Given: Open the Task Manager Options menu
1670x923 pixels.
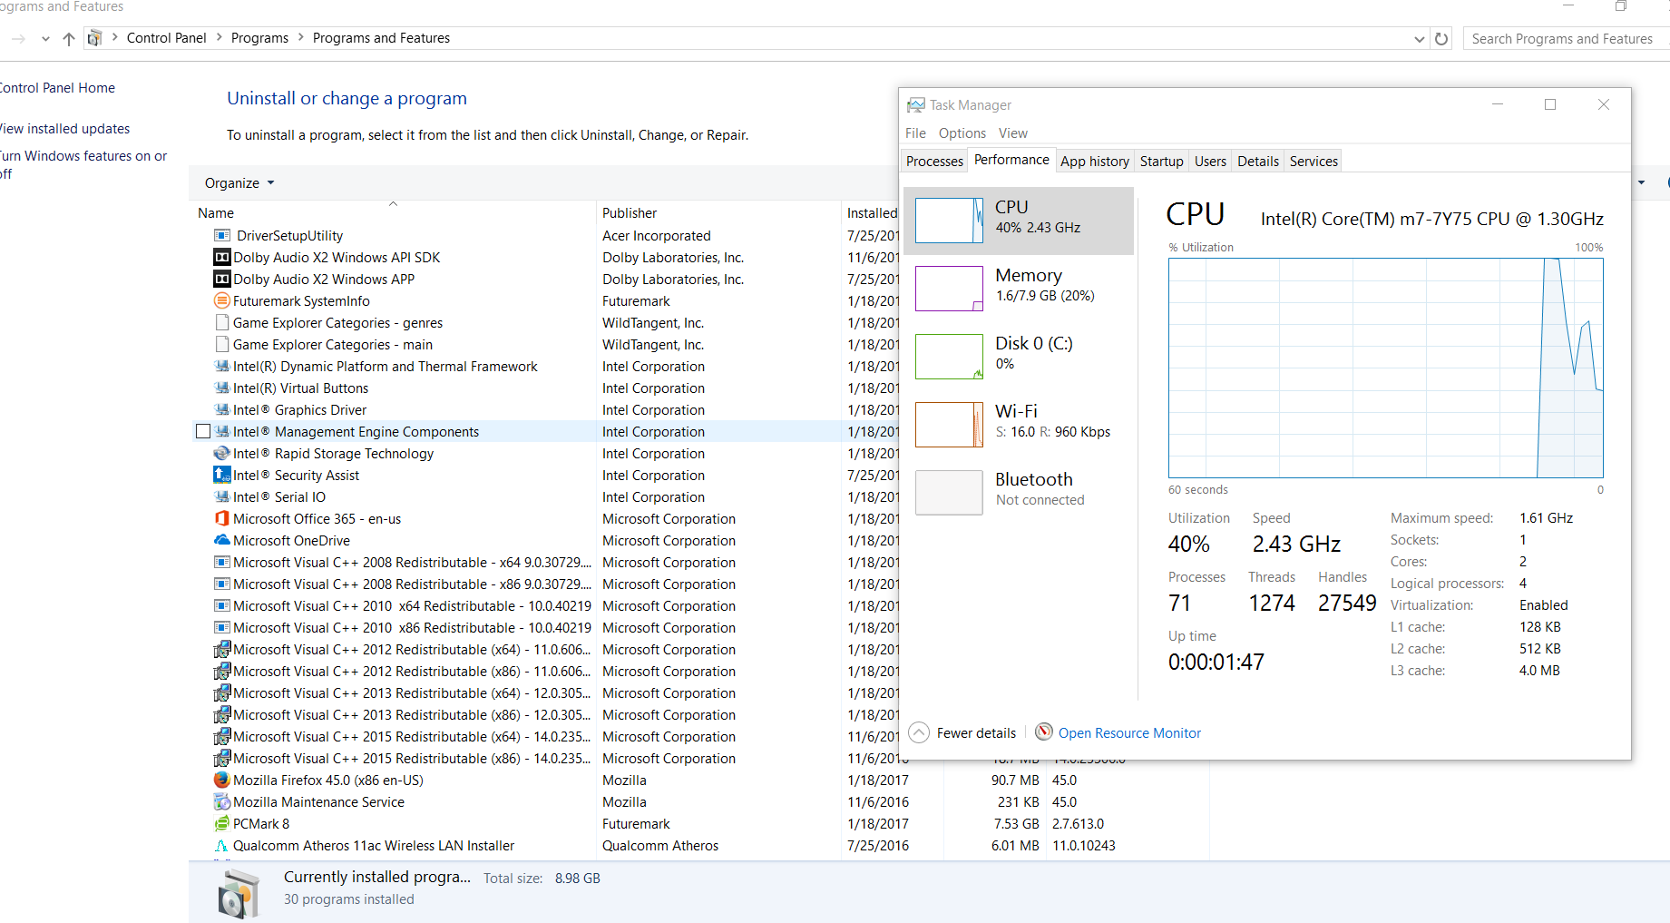Looking at the screenshot, I should pos(962,133).
